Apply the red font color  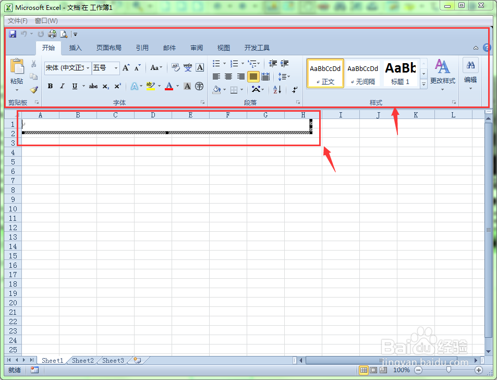point(169,86)
